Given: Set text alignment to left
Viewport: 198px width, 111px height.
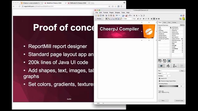Looking at the screenshot, I should [x=152, y=19].
